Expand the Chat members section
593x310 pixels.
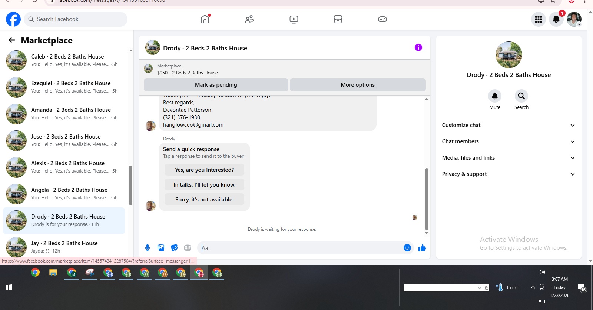[x=508, y=141]
